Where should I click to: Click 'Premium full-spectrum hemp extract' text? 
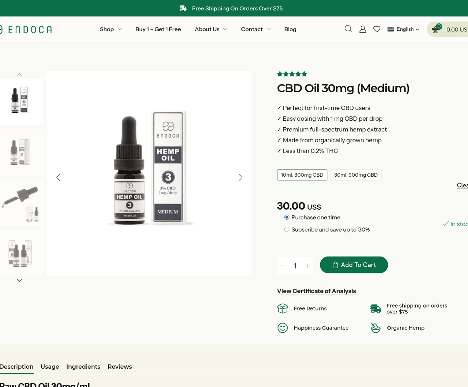335,129
